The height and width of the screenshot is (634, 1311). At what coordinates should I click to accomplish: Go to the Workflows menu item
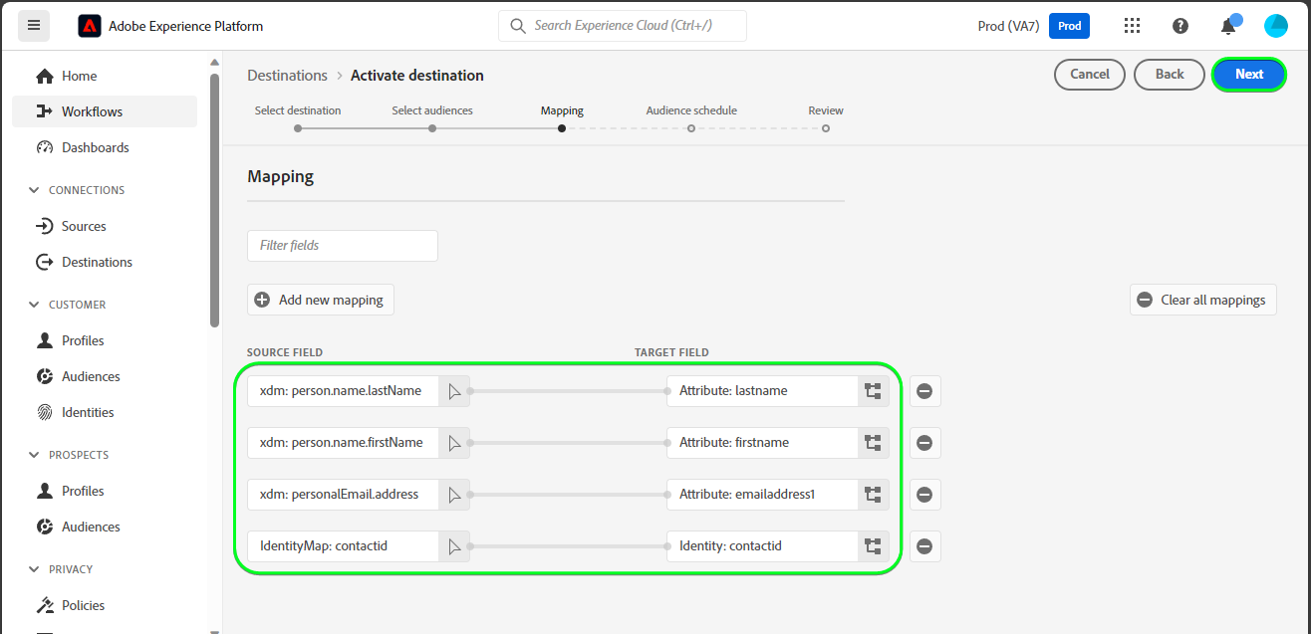tap(92, 111)
